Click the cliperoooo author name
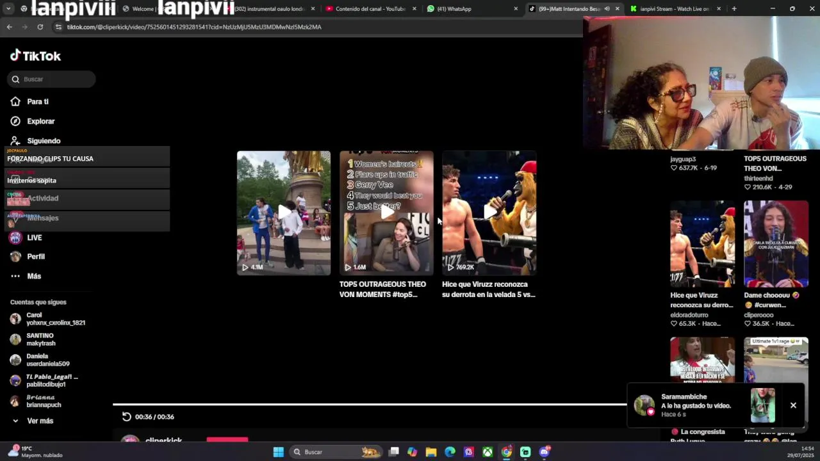 pyautogui.click(x=758, y=315)
